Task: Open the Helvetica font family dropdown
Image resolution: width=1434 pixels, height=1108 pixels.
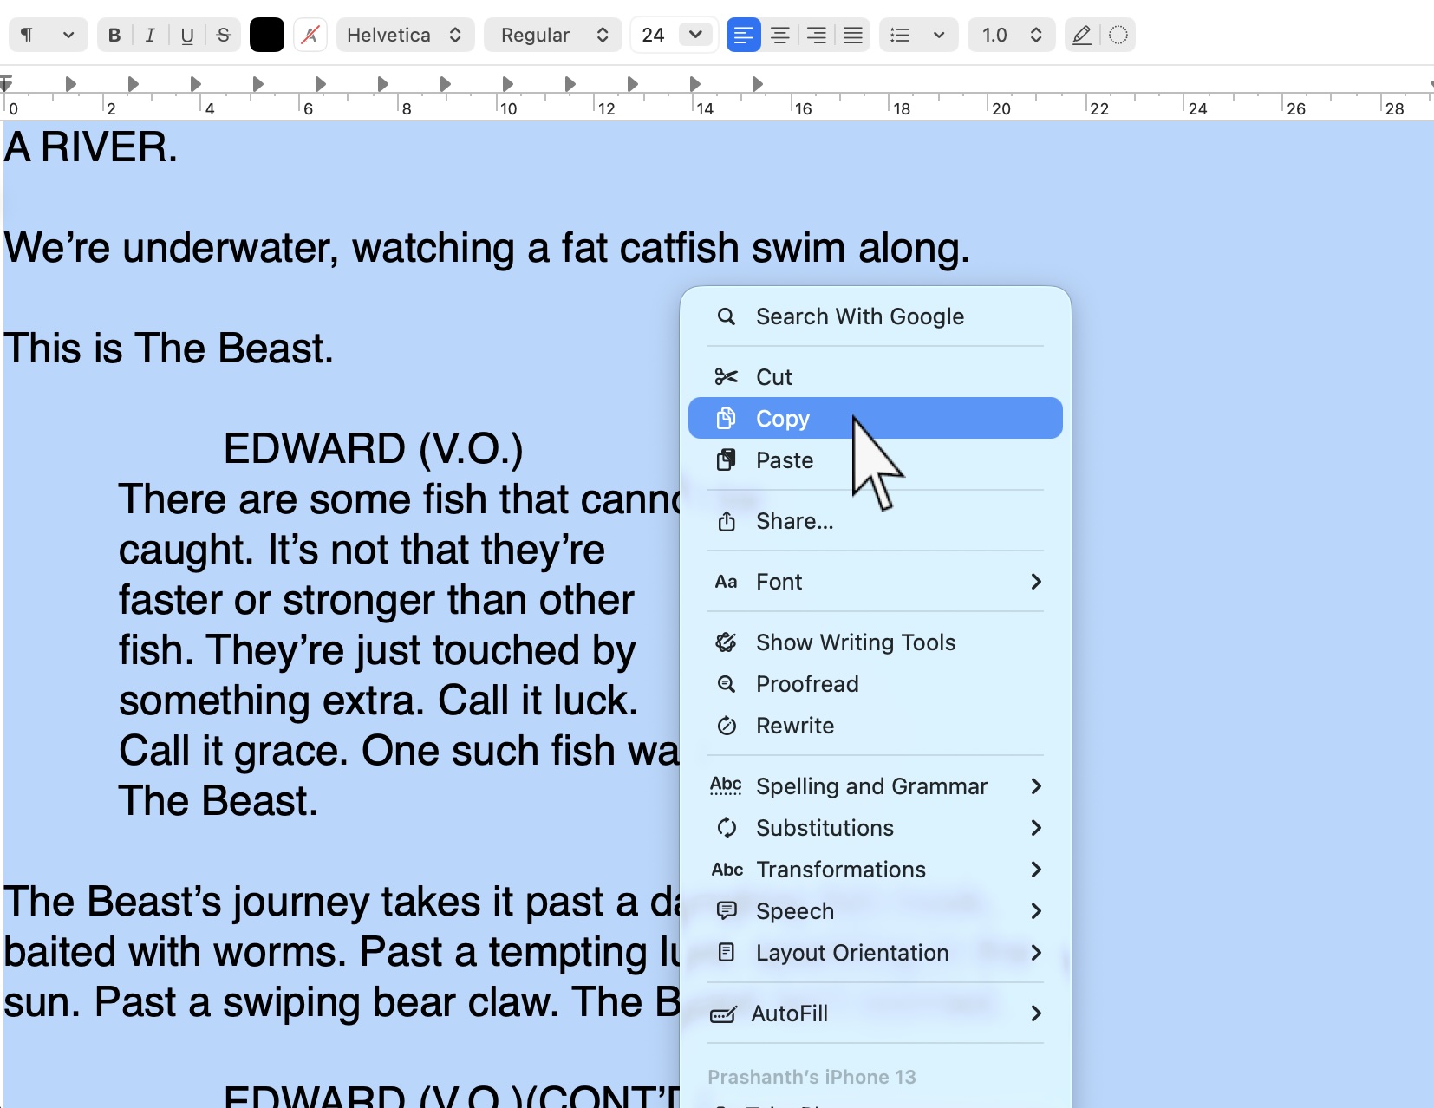Action: click(x=404, y=36)
